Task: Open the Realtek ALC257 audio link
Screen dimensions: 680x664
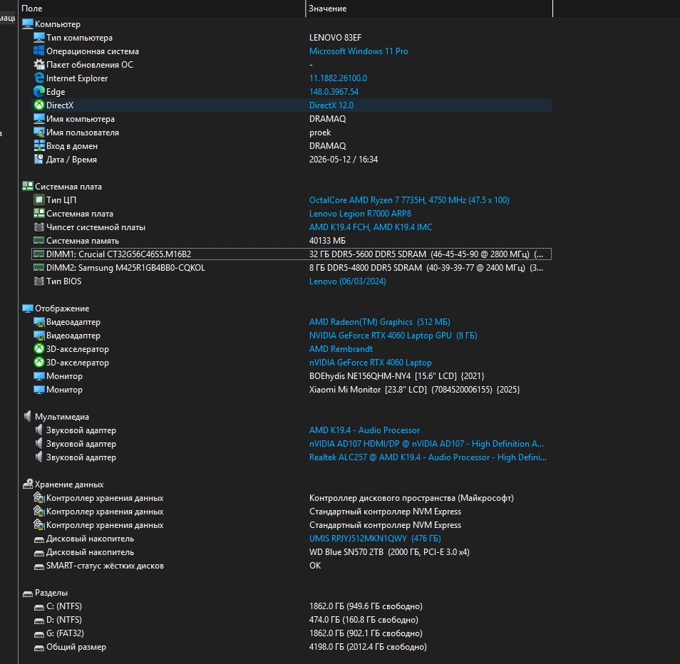Action: point(428,457)
